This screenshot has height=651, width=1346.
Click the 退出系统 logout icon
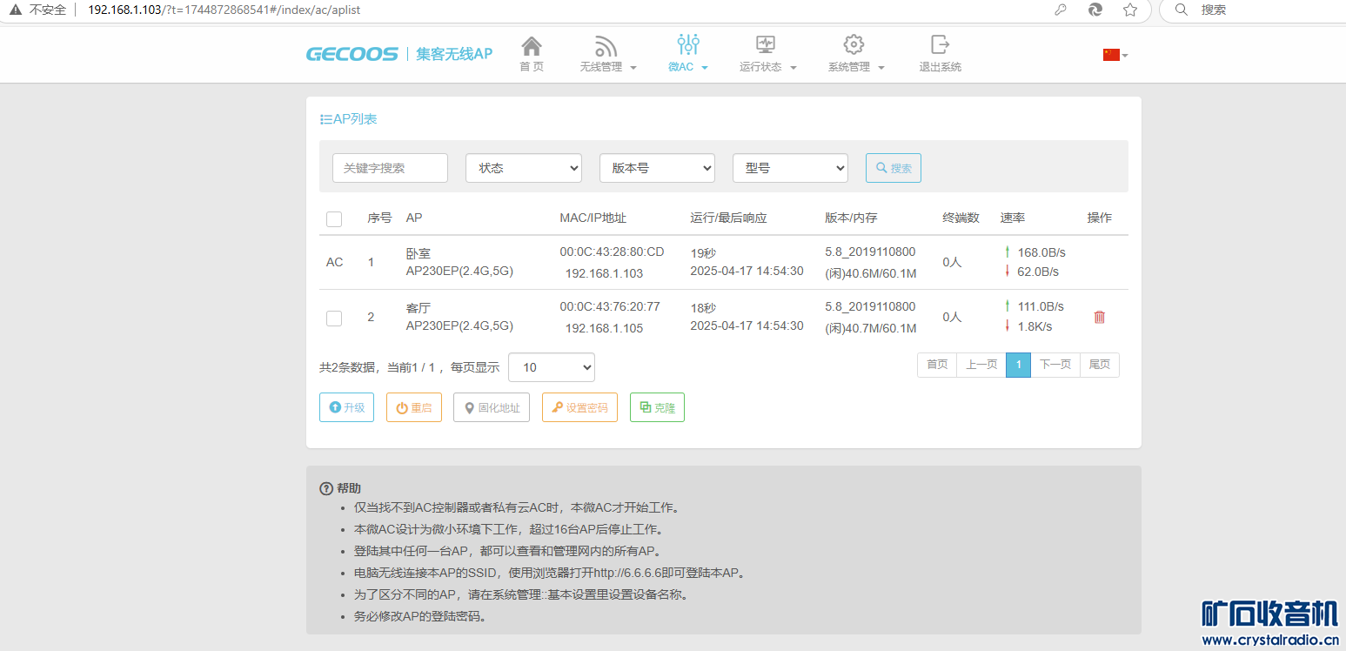940,45
